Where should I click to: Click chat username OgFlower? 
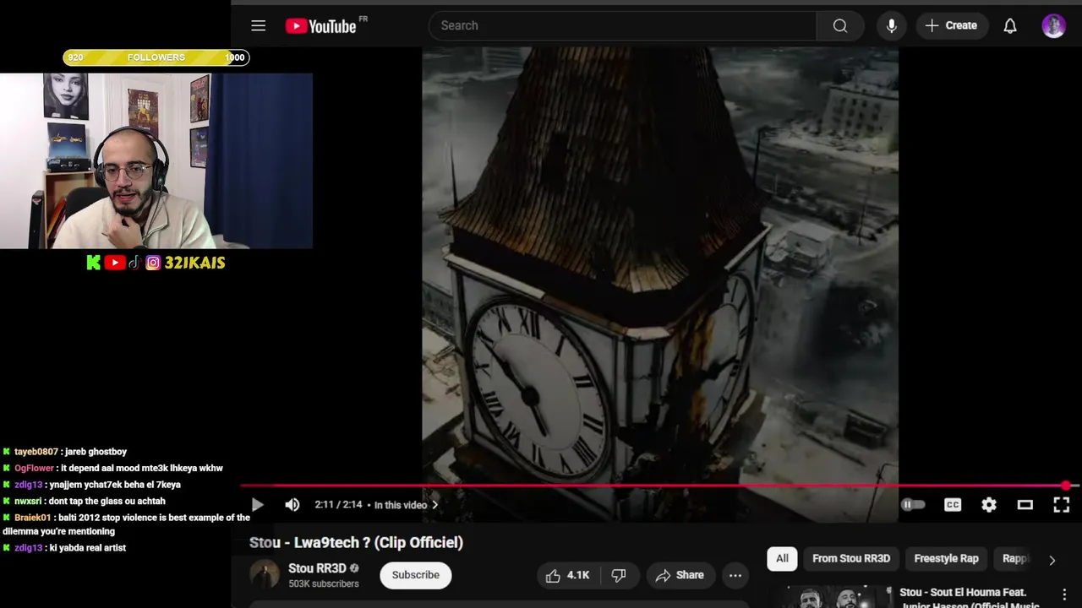[x=34, y=468]
